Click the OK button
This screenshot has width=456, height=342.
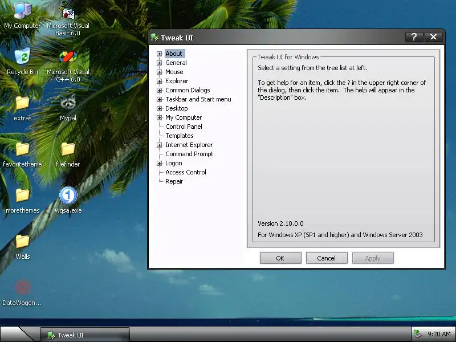(280, 258)
